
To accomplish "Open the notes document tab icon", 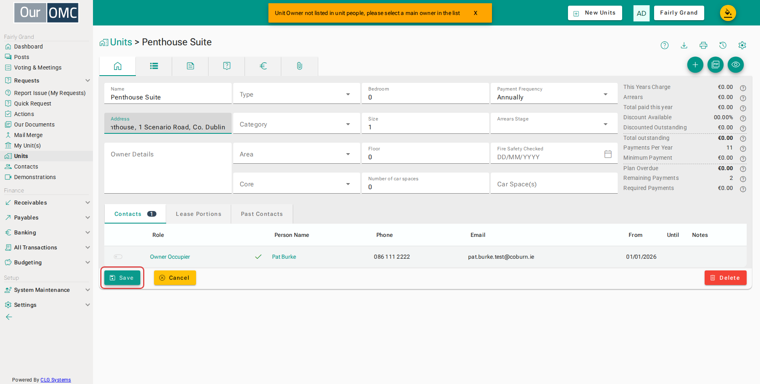I will point(190,66).
